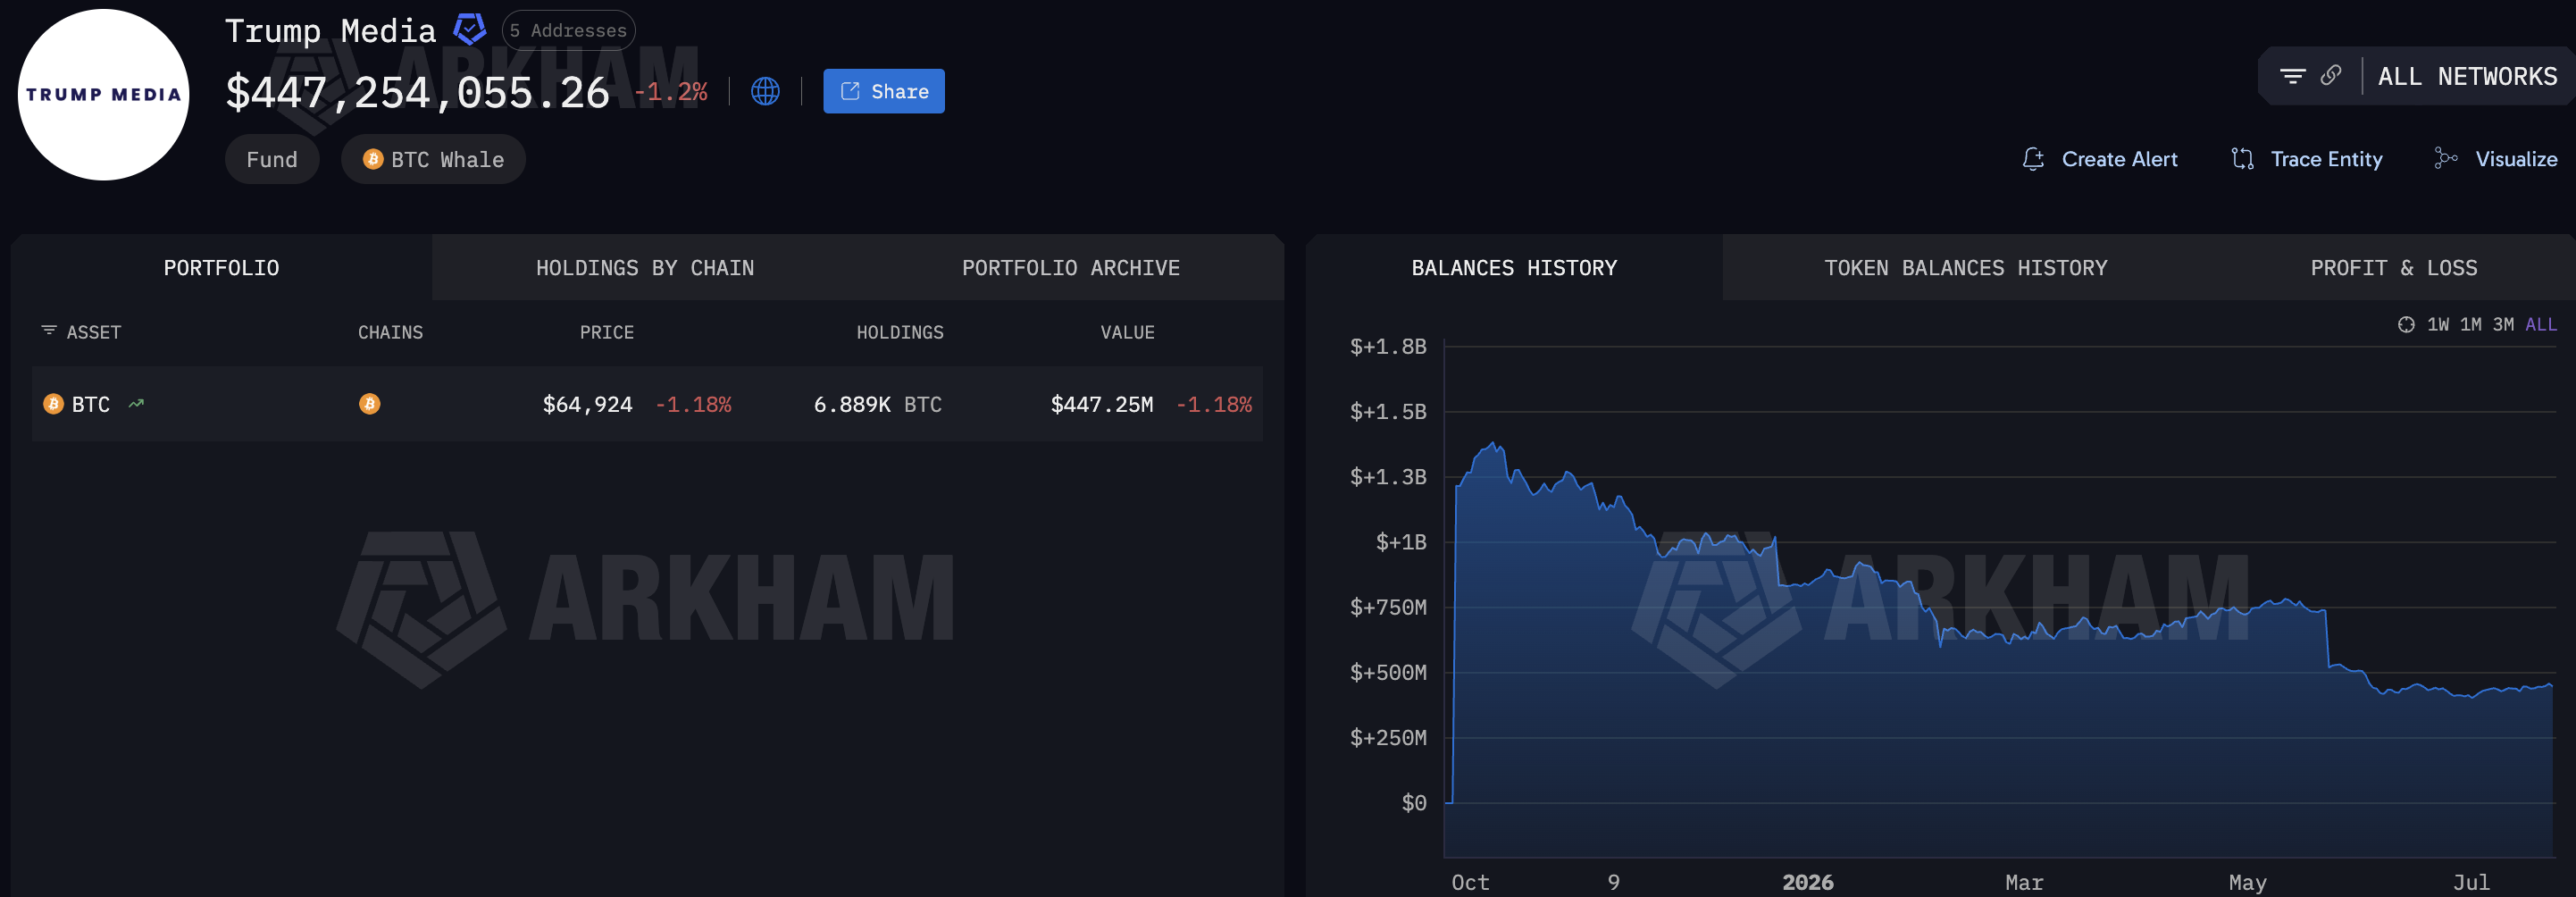Select the 1W chart range
This screenshot has height=897, width=2576.
[2438, 324]
